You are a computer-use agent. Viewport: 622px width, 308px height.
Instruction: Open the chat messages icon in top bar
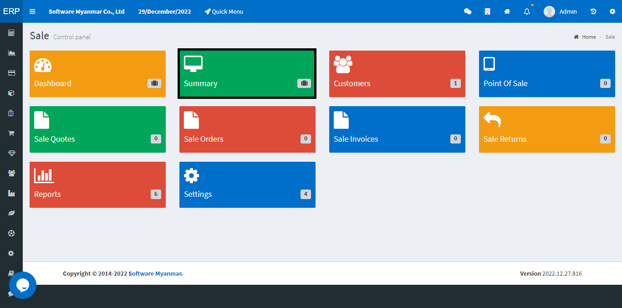(x=468, y=11)
